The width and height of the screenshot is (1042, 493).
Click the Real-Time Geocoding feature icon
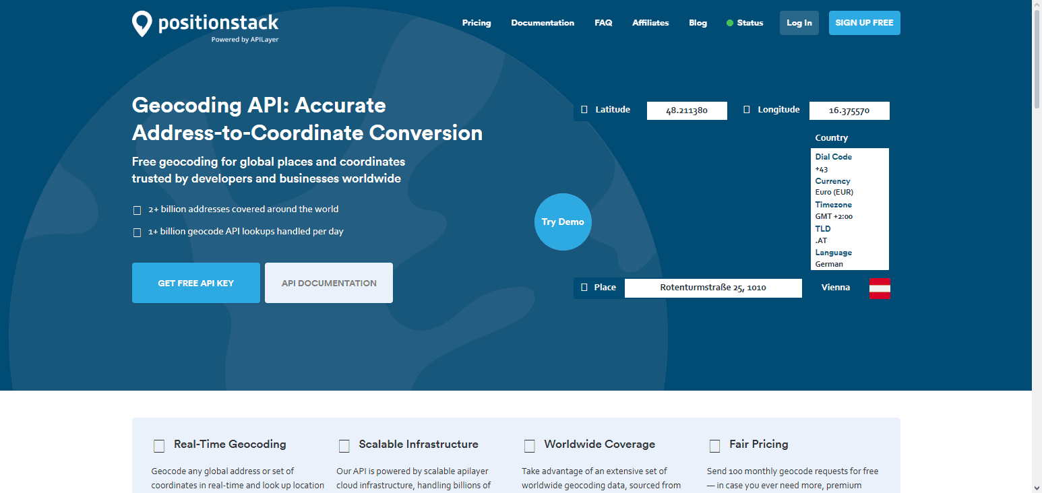(159, 446)
